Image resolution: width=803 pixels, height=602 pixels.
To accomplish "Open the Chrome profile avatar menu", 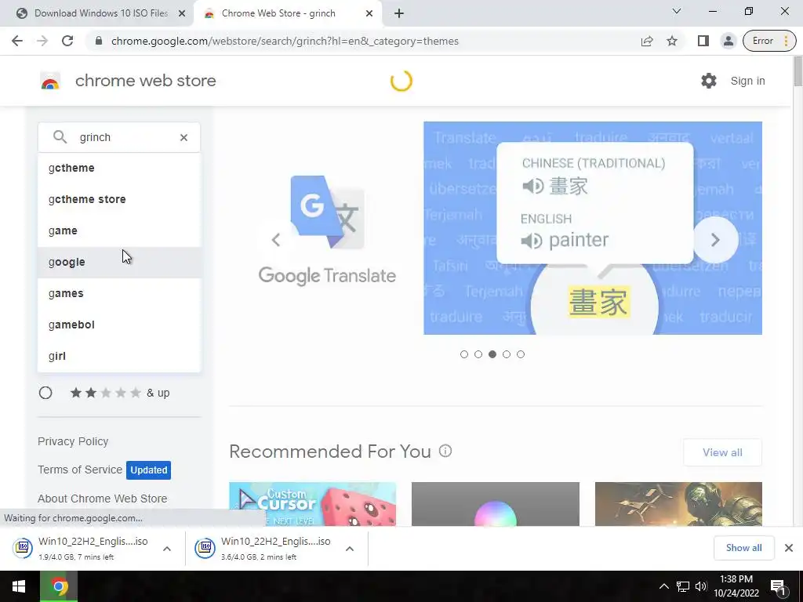I will pyautogui.click(x=728, y=41).
